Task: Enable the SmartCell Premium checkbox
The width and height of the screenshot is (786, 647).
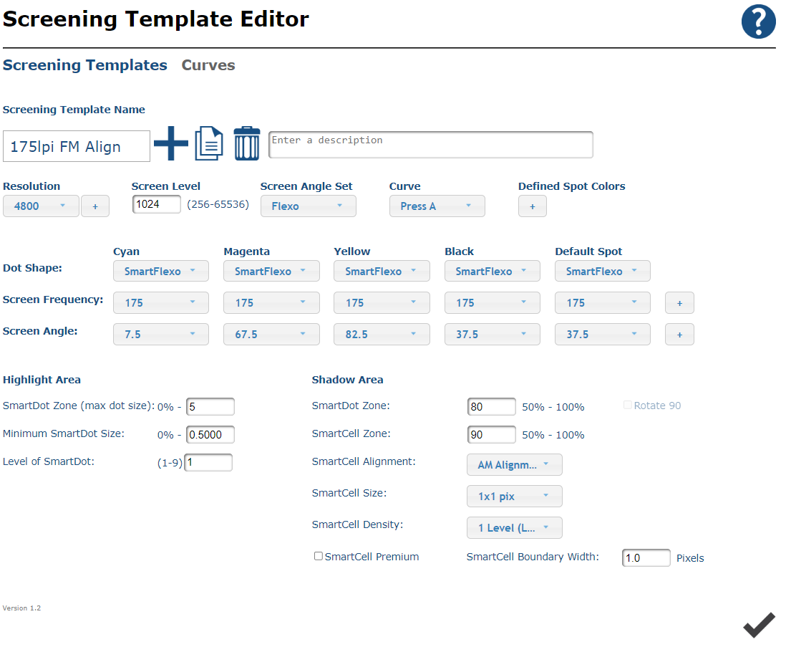Action: (x=318, y=556)
